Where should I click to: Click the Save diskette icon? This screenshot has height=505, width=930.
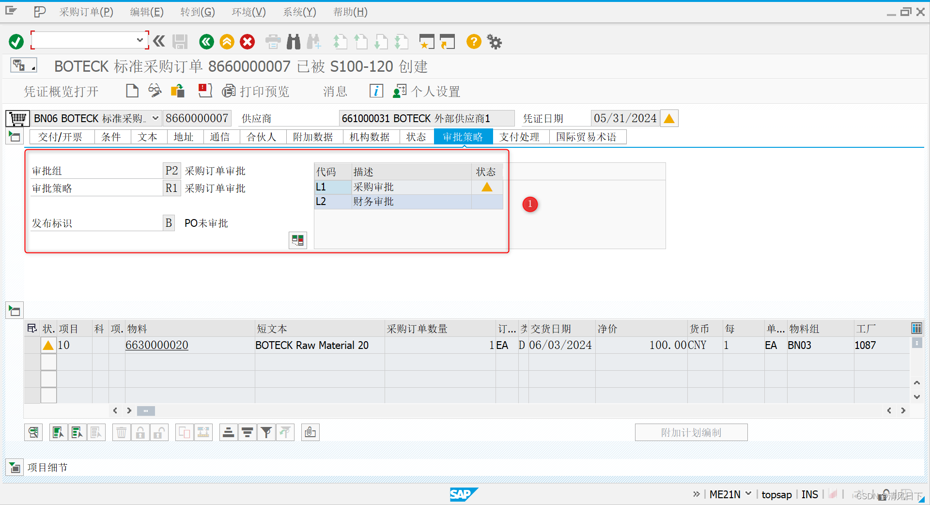coord(180,42)
